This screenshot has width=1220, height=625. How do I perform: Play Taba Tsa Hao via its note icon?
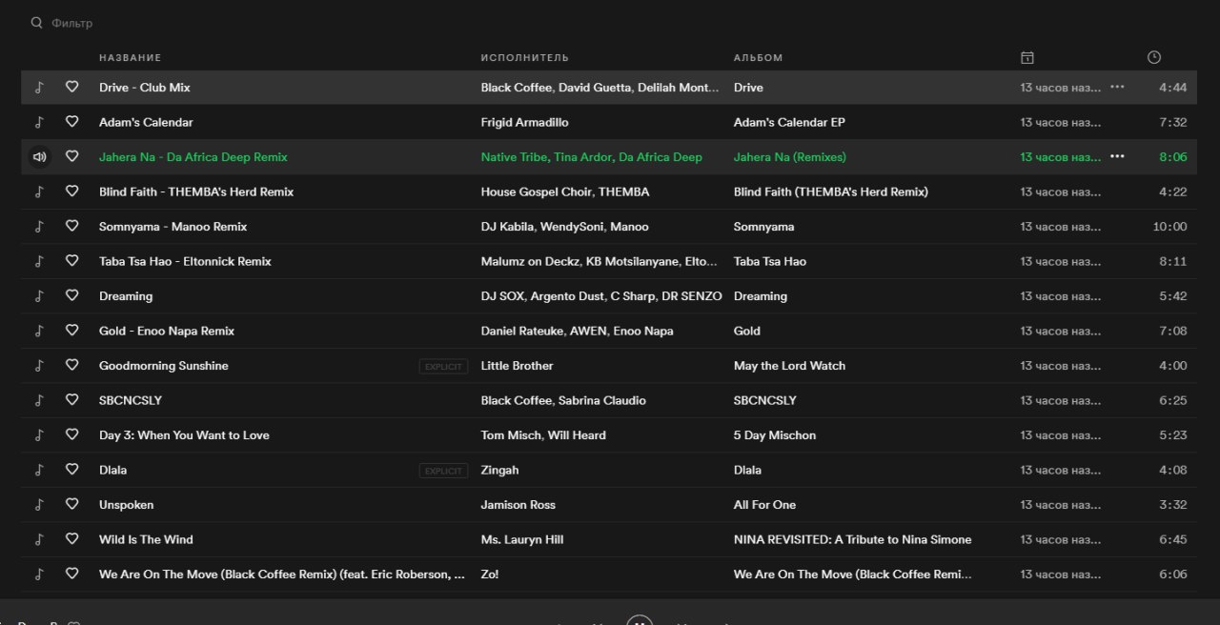coord(39,261)
